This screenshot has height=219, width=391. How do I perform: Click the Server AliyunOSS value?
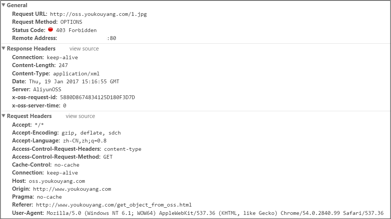pos(47,89)
